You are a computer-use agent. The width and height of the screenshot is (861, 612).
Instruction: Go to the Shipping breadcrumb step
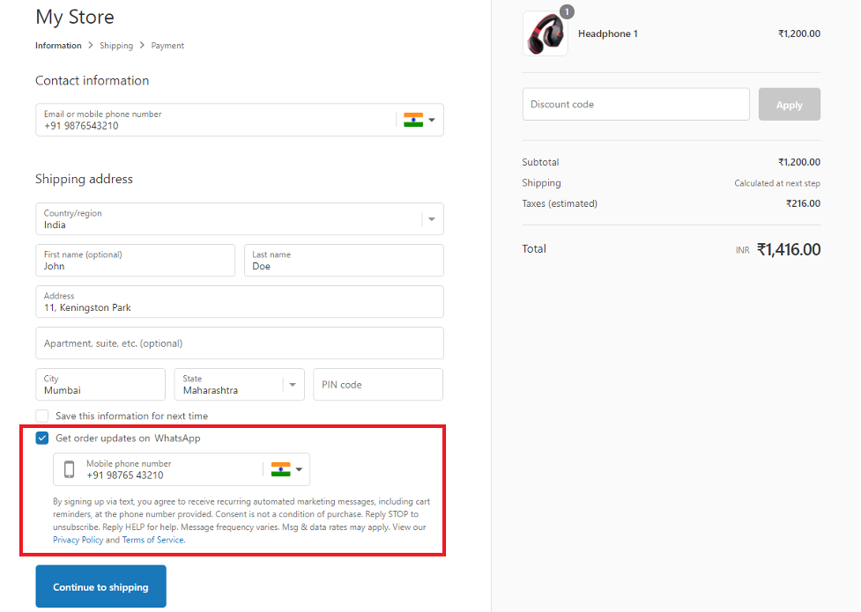[116, 46]
